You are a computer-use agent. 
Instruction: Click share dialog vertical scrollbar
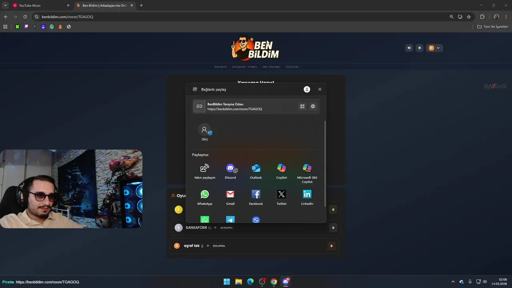(325, 164)
